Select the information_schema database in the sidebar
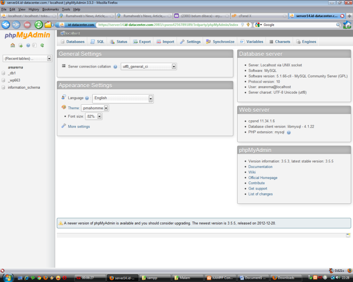 pyautogui.click(x=24, y=87)
